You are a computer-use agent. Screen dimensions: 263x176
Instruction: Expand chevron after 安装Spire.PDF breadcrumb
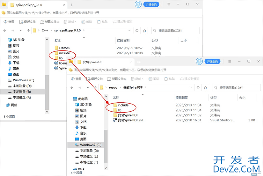[145, 87]
